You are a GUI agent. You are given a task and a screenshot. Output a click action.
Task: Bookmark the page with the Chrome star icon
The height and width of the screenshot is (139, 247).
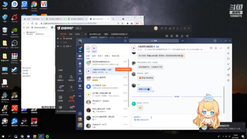[122, 23]
